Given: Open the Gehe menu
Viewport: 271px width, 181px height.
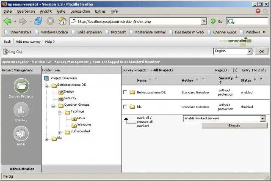Looking at the screenshot, I should [x=61, y=11].
